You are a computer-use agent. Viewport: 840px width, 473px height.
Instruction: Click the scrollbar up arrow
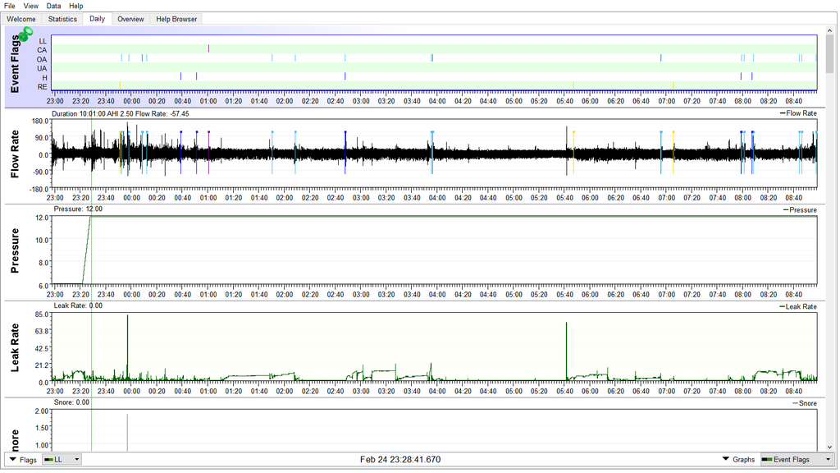pyautogui.click(x=830, y=30)
